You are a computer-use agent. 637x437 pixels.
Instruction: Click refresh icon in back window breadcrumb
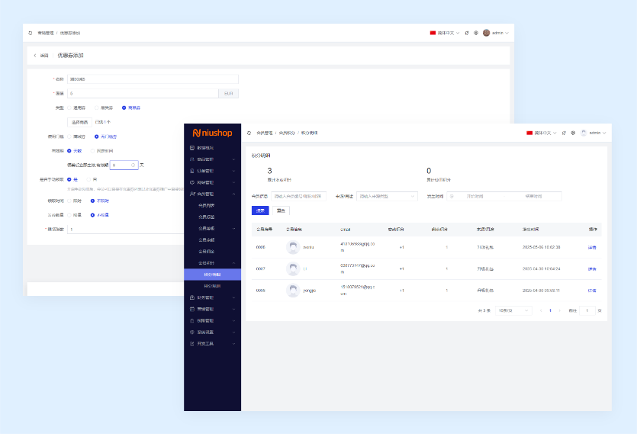31,33
